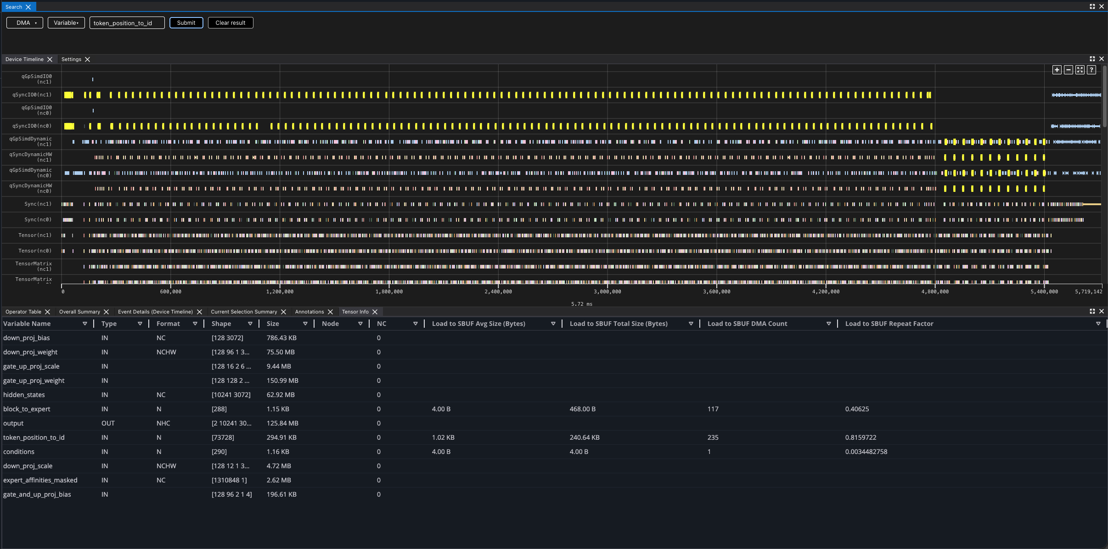Fit the timeline view using the arrows icon
The image size is (1108, 549).
1080,70
